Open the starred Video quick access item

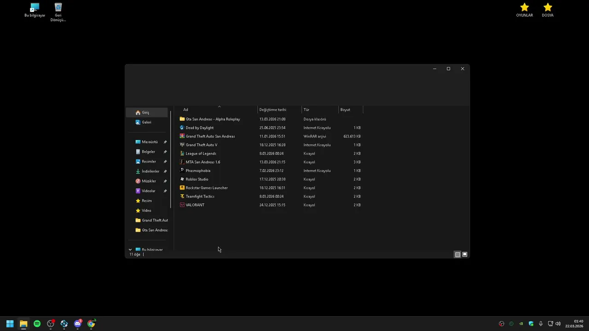tap(147, 211)
